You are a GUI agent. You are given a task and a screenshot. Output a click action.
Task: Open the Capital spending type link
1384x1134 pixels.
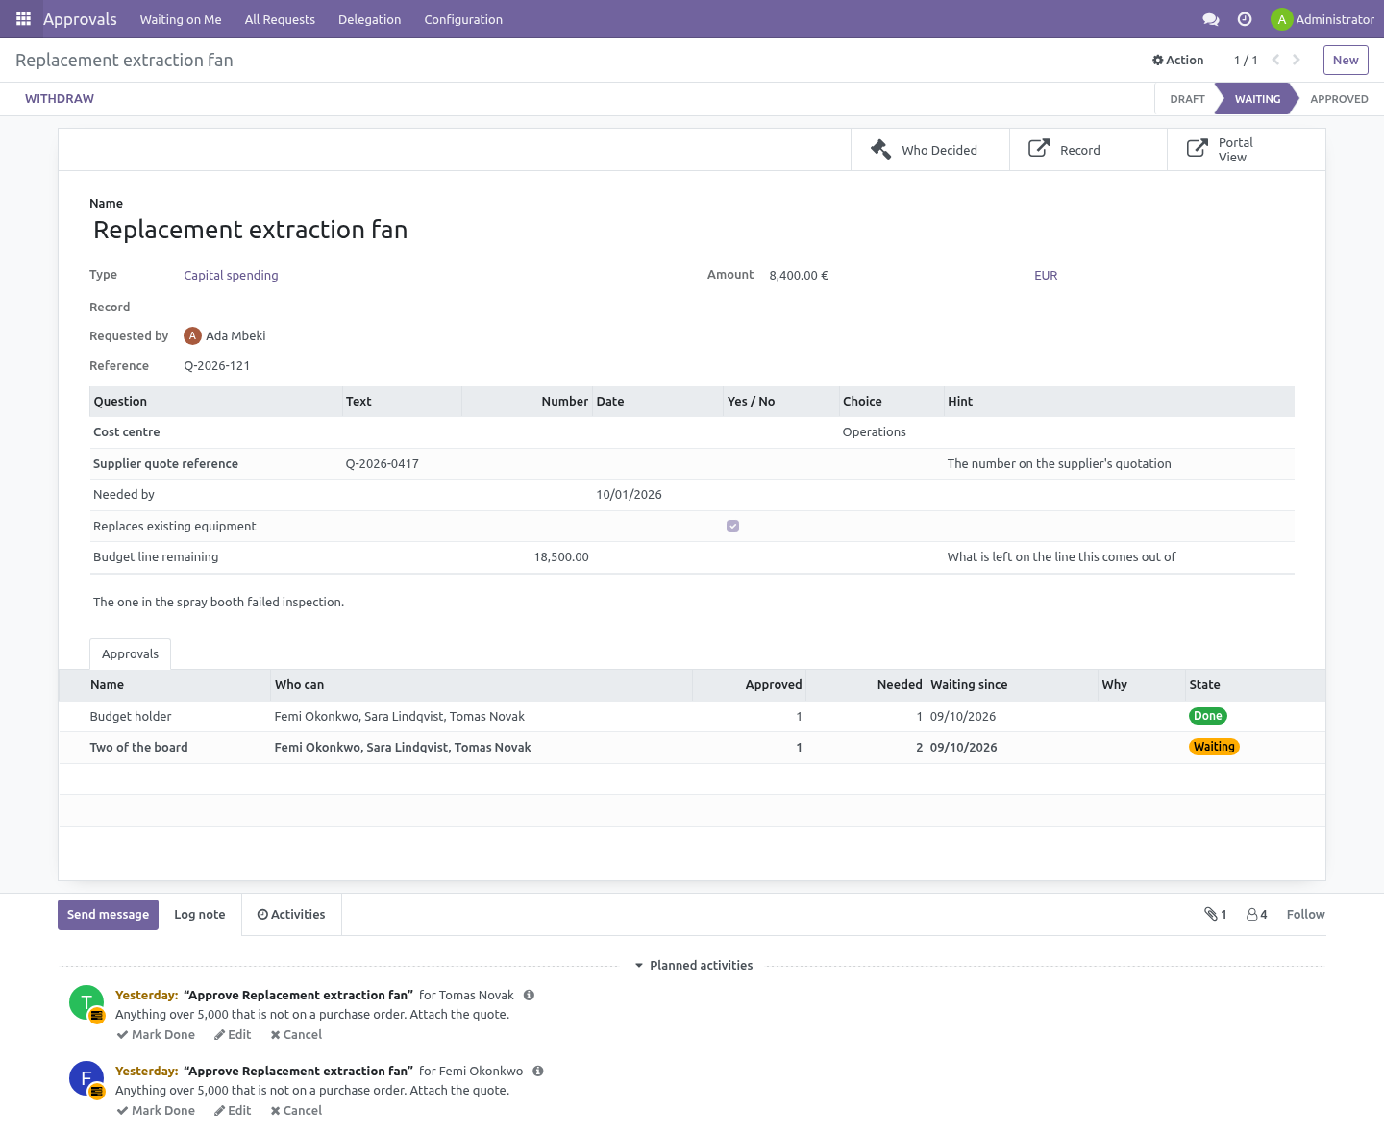[231, 275]
